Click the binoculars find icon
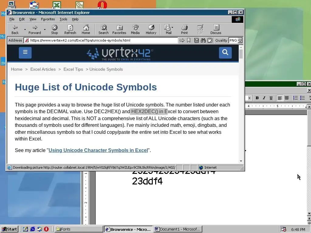The image size is (311, 233). click(x=203, y=40)
